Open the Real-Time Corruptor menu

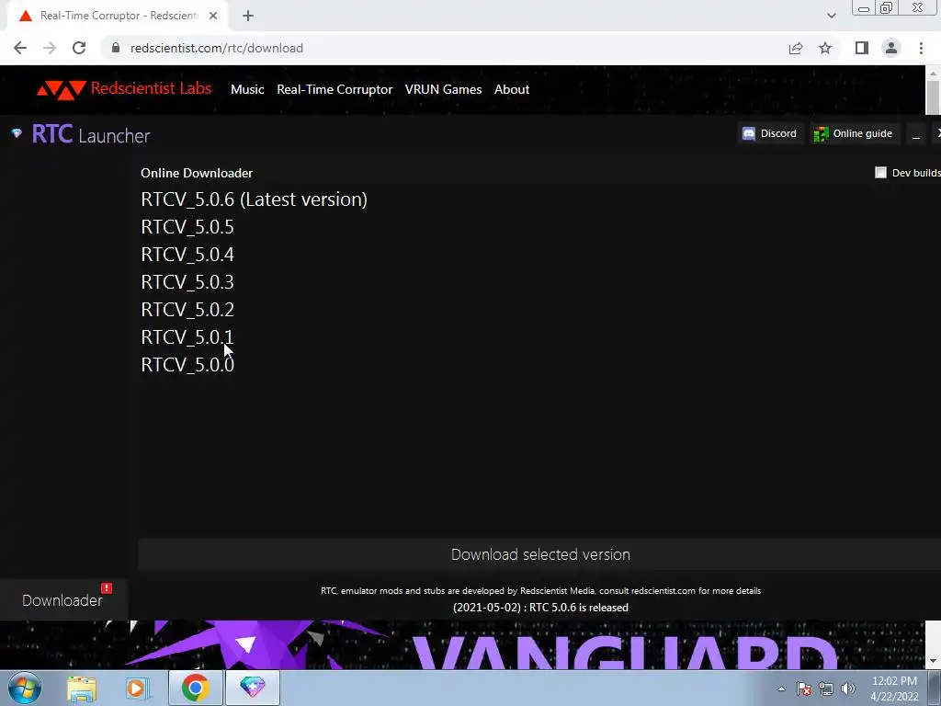click(x=334, y=89)
